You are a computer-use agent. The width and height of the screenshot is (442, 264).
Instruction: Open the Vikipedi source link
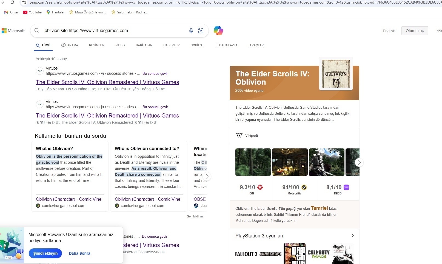247,136
